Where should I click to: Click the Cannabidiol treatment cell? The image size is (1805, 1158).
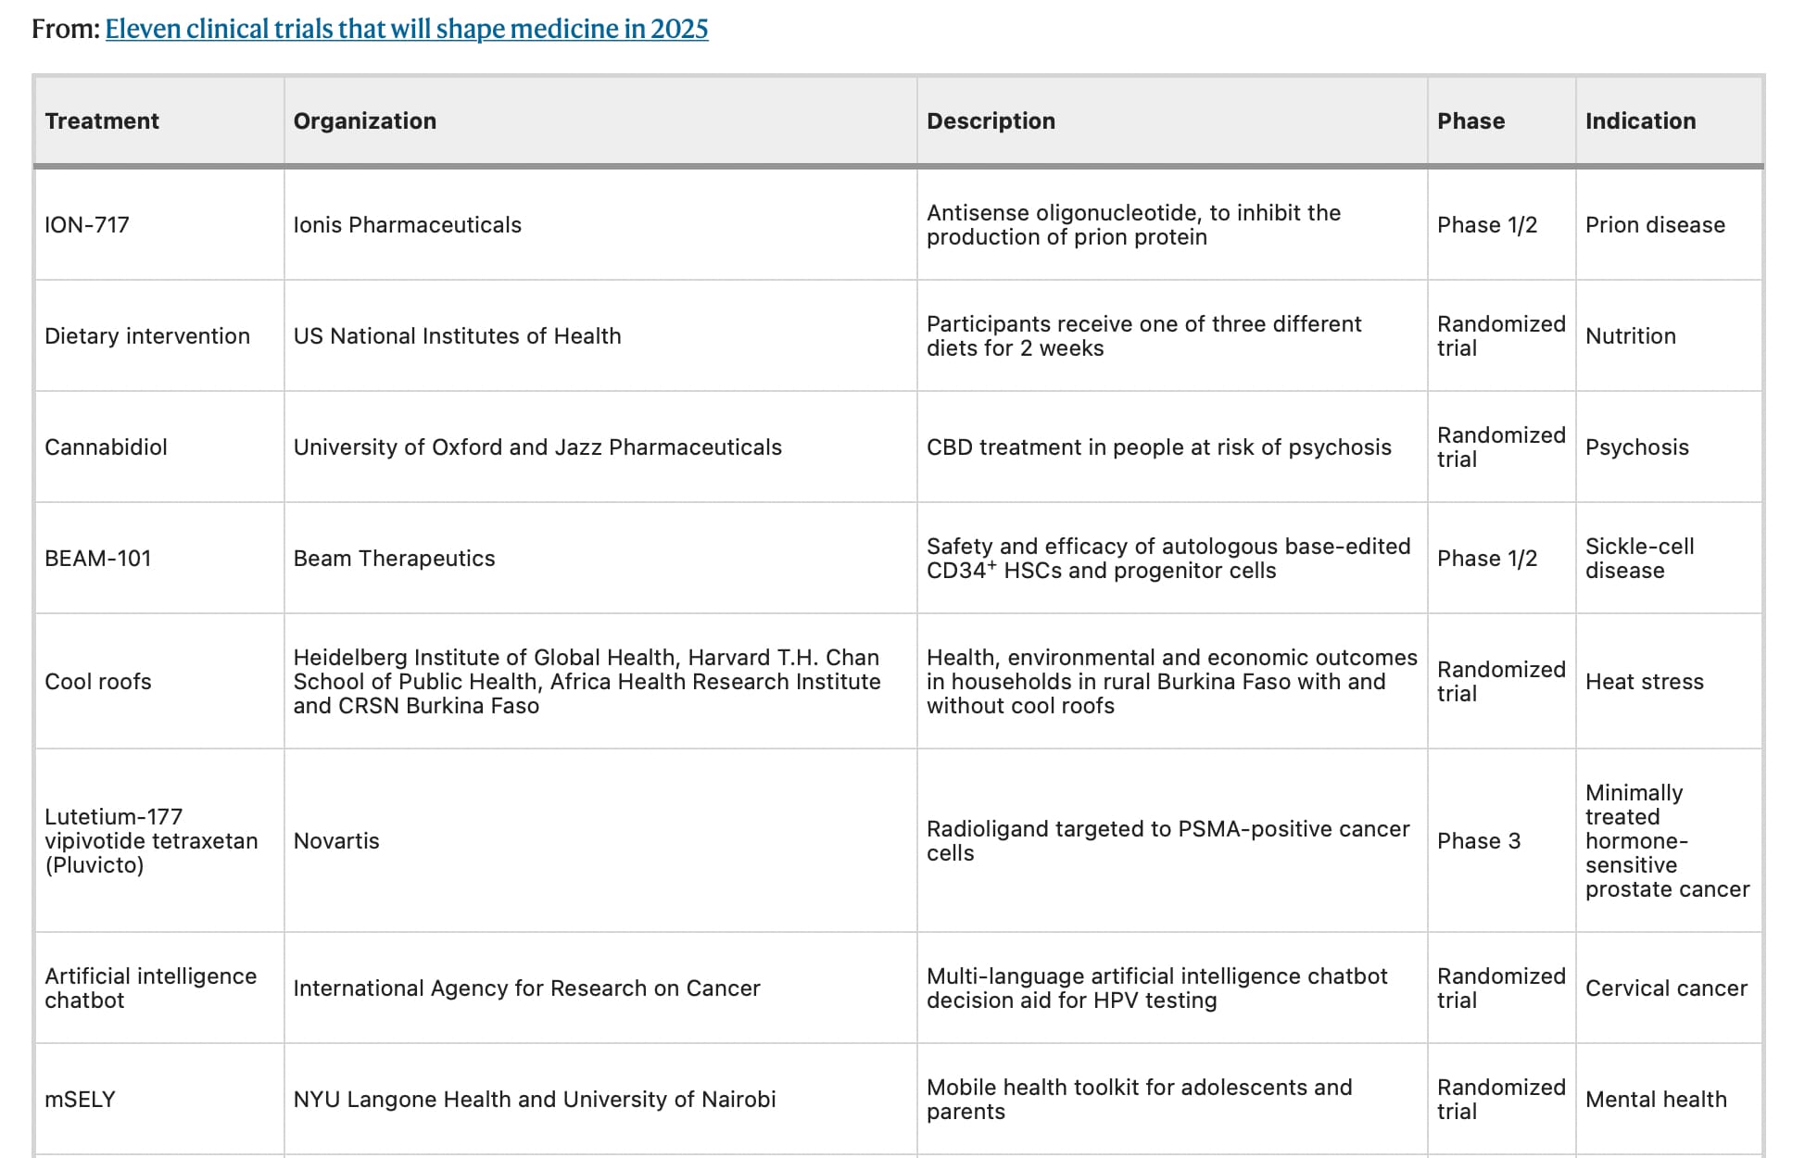click(159, 447)
